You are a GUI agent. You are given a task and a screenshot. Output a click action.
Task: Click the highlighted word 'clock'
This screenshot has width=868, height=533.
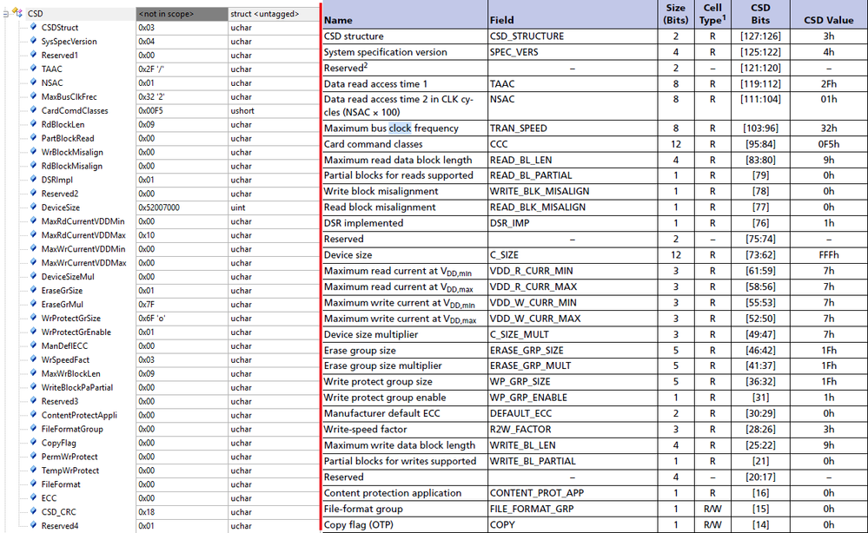400,128
